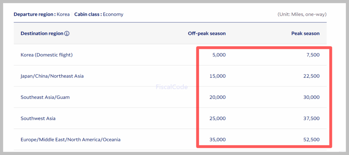
Task: Select the Off-peak season column header
Action: [x=207, y=34]
